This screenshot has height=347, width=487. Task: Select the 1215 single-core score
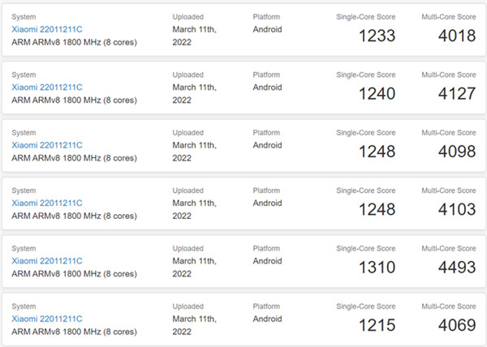click(376, 326)
